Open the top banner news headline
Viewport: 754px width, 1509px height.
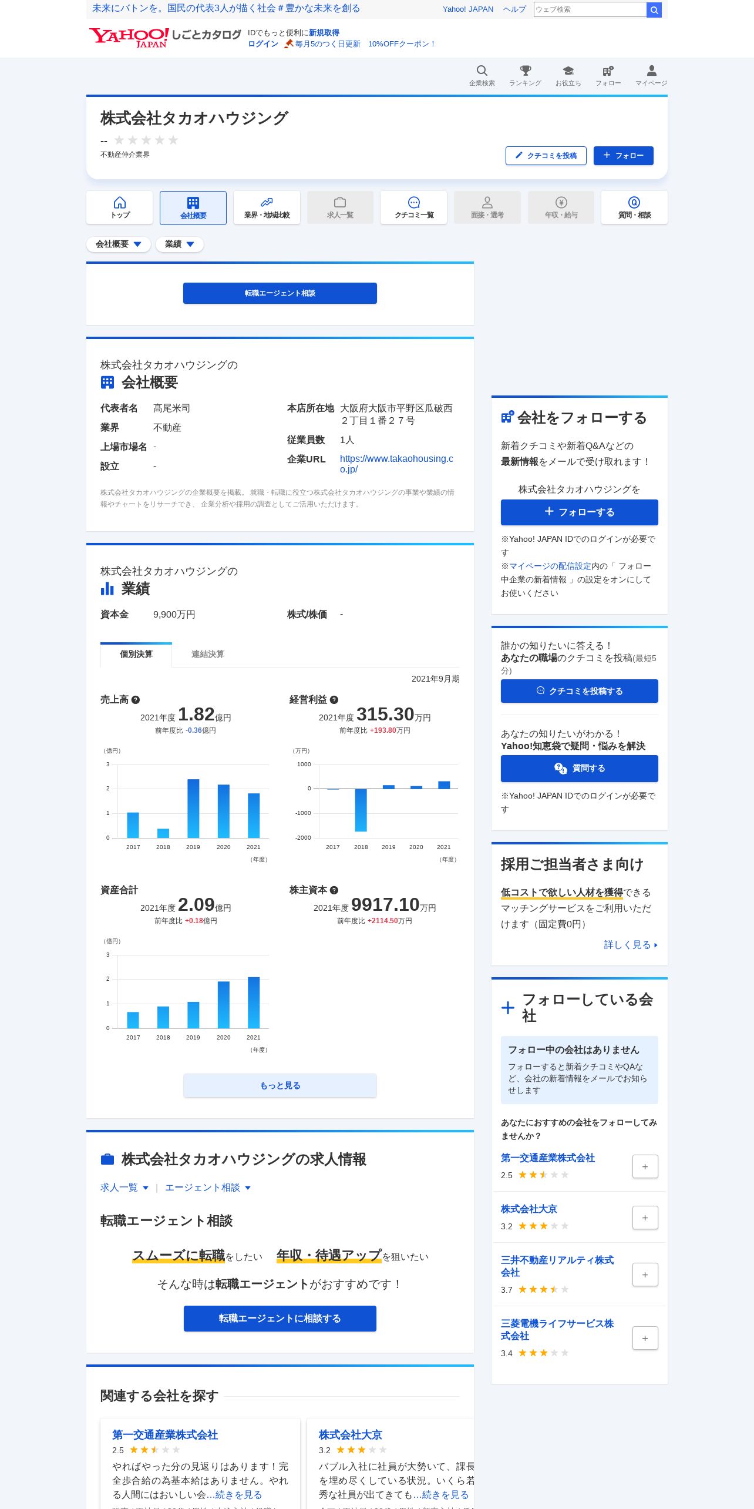226,8
